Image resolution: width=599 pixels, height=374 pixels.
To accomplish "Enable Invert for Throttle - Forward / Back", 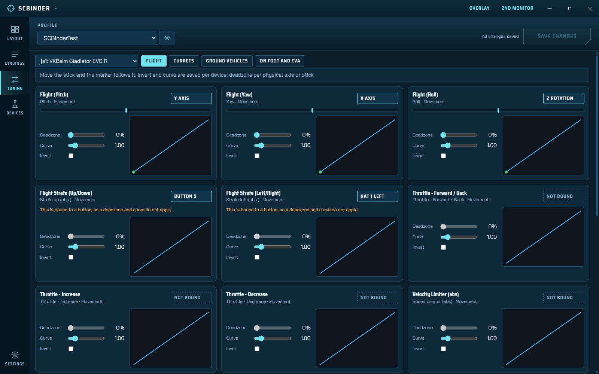I will (443, 248).
